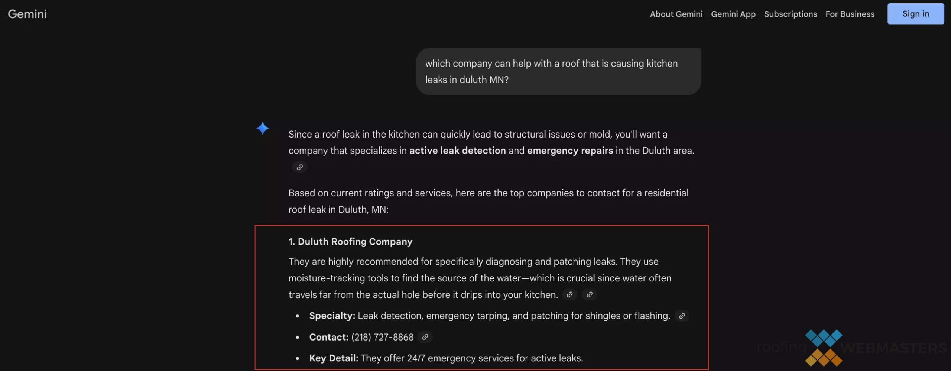The image size is (951, 371).
Task: Select the For Business nav link
Action: tap(850, 14)
